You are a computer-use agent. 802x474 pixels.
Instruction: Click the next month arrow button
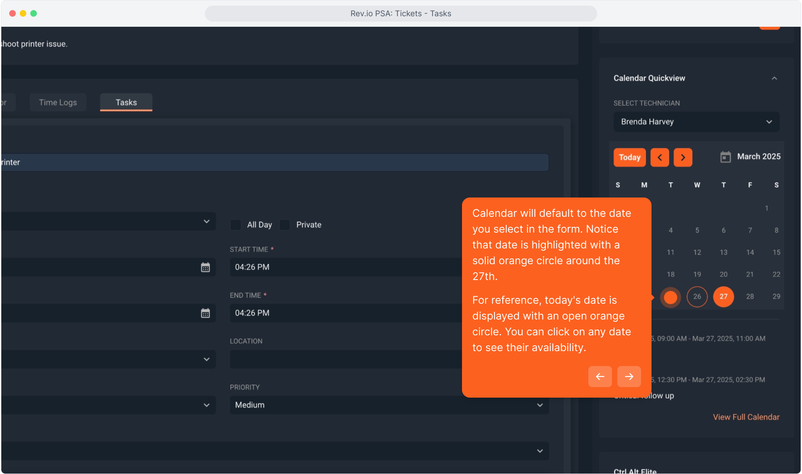[683, 158]
